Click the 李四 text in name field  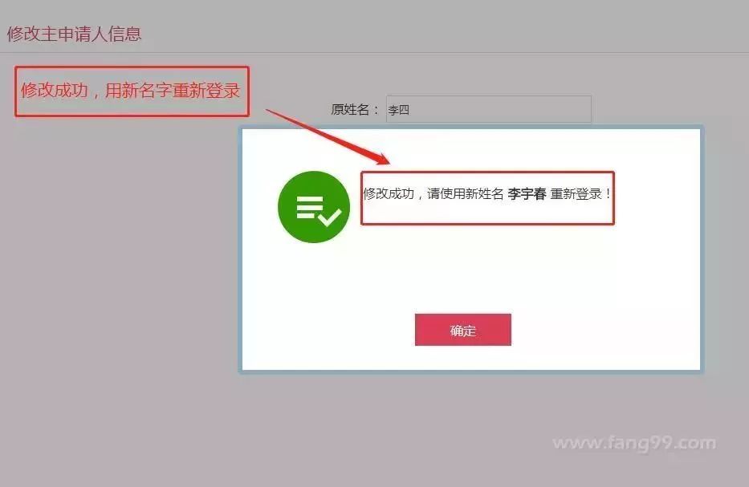click(398, 110)
